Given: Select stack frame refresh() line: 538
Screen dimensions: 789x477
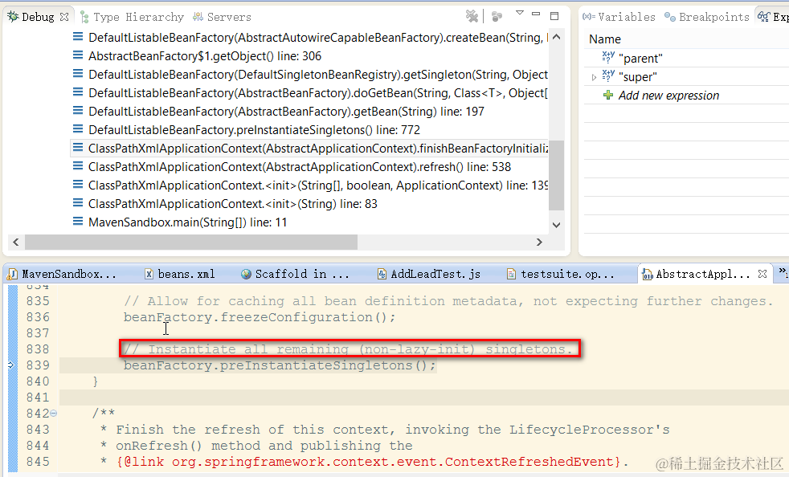Looking at the screenshot, I should tap(300, 166).
